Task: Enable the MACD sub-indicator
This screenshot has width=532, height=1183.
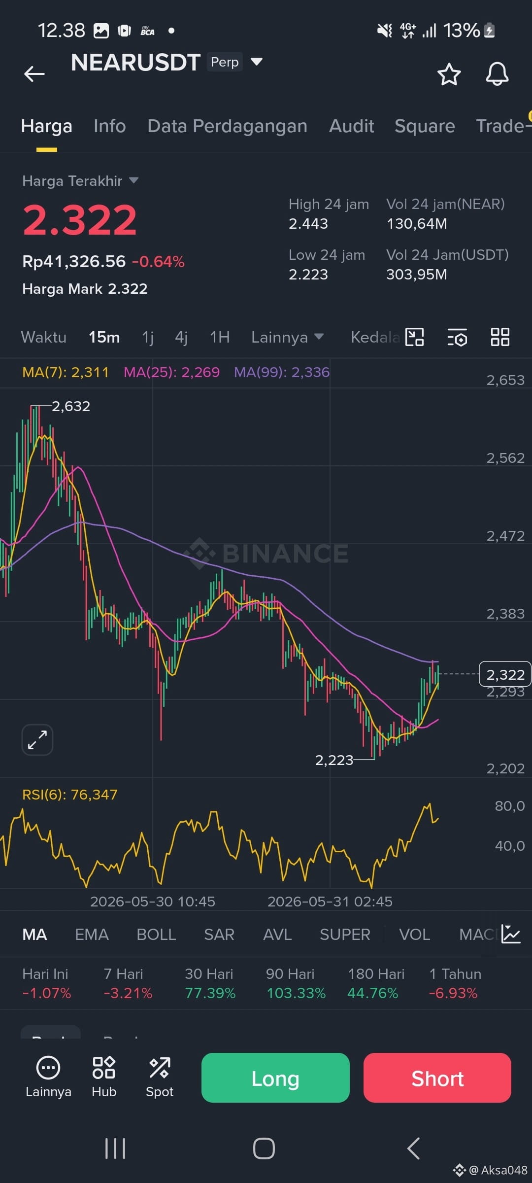Action: (x=478, y=935)
